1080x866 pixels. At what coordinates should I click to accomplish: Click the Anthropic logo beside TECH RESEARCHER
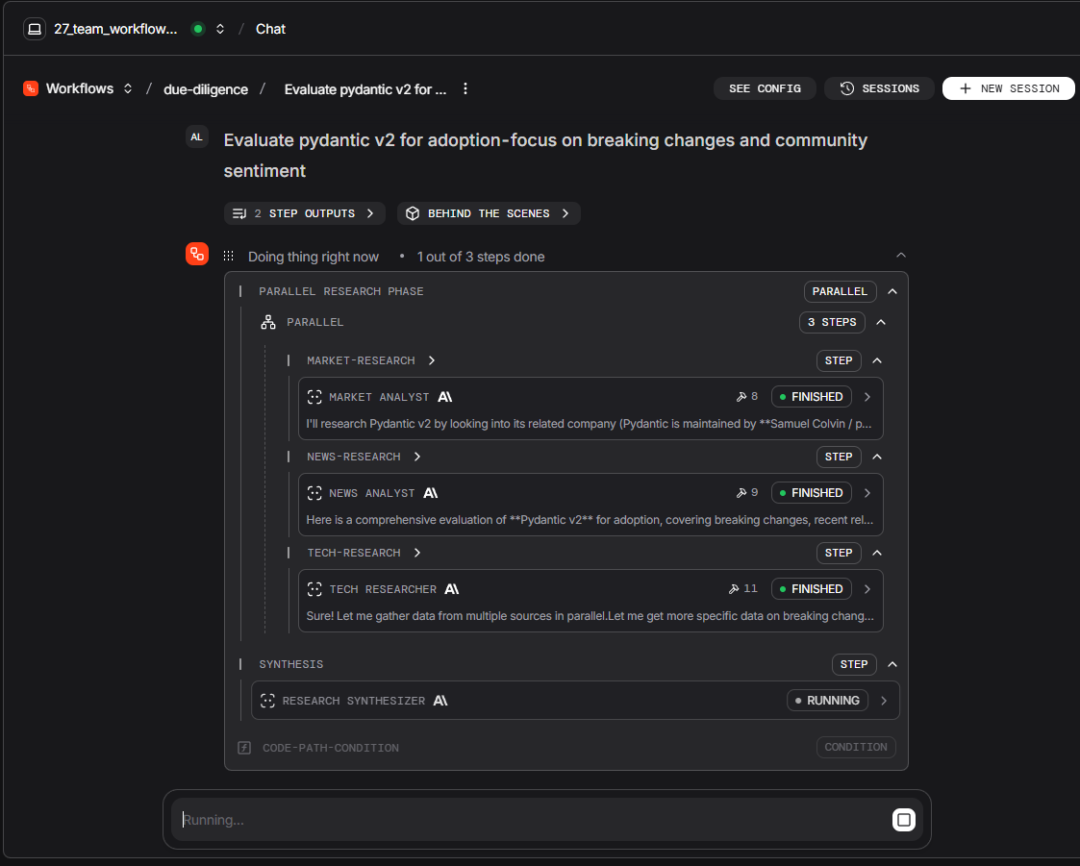click(452, 589)
